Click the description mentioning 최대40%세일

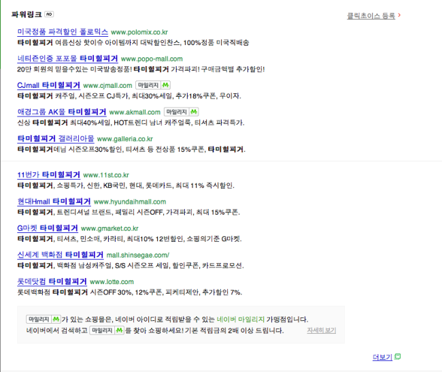(x=131, y=123)
